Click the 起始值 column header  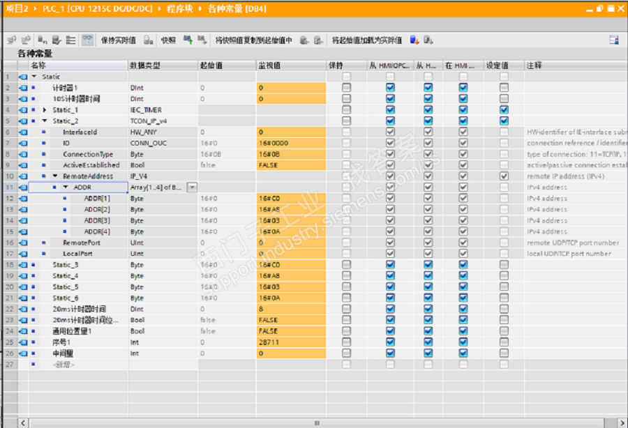(x=227, y=66)
